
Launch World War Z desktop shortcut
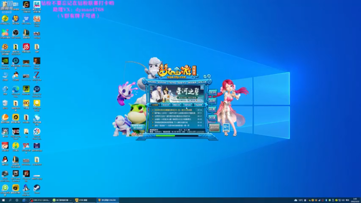click(37, 77)
